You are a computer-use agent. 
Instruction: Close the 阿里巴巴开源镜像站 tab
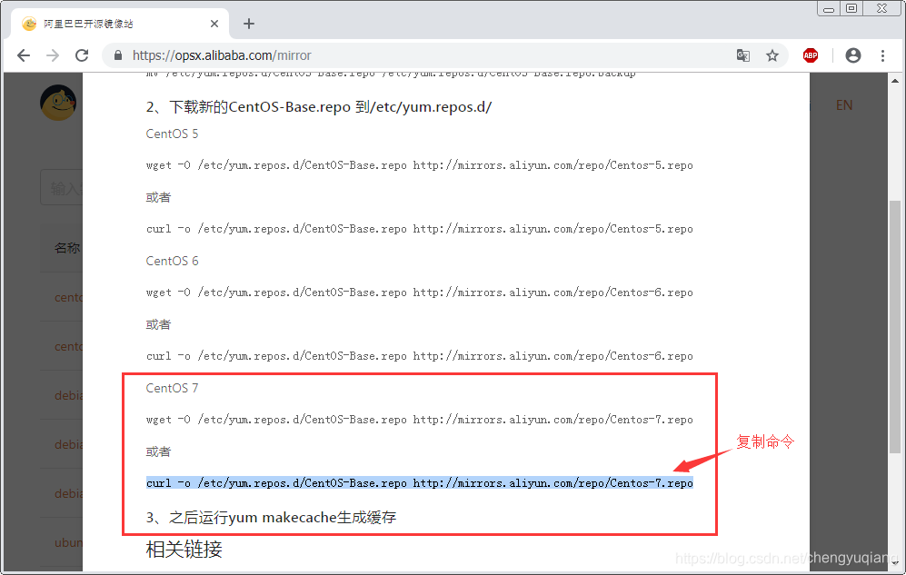click(214, 24)
